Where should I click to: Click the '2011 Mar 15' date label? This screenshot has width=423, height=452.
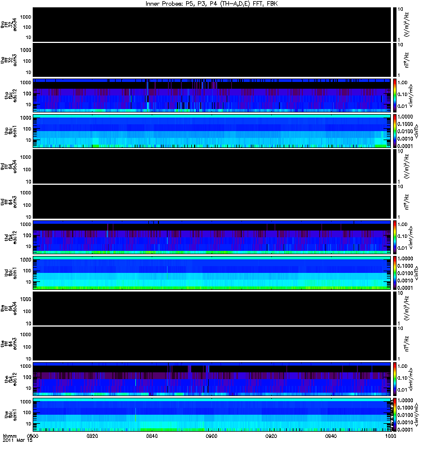click(17, 440)
